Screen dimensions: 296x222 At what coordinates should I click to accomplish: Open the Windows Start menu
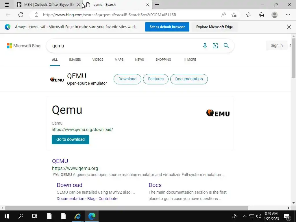7,216
